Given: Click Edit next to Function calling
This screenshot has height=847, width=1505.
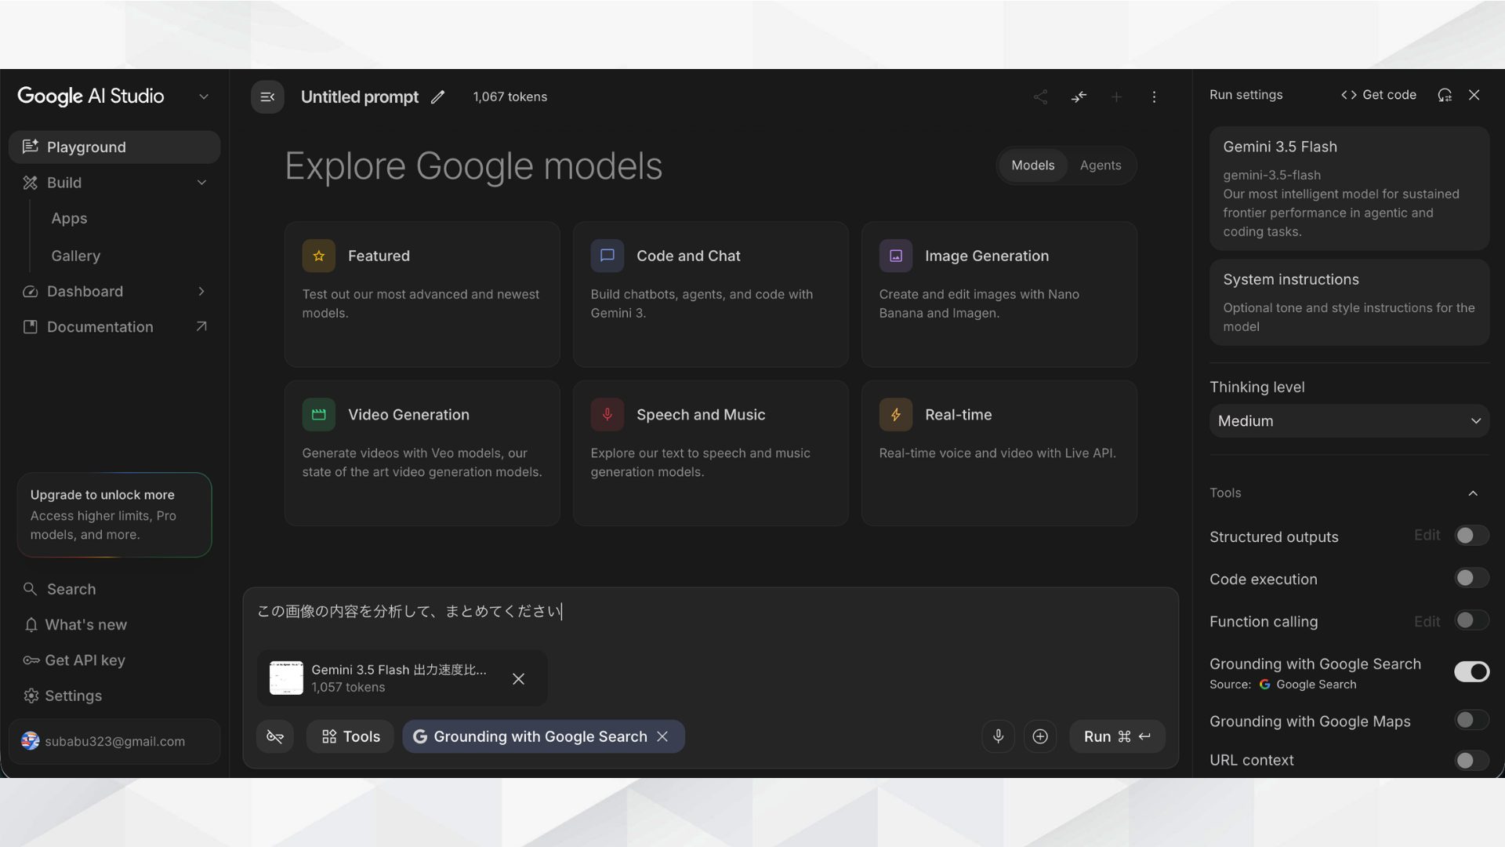Looking at the screenshot, I should (1427, 621).
